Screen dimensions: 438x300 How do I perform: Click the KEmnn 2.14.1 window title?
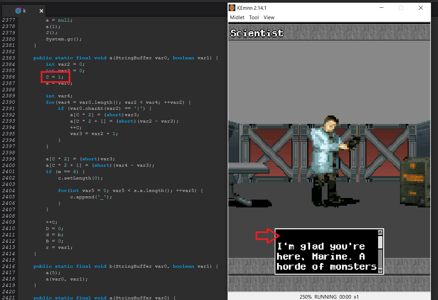pos(251,8)
